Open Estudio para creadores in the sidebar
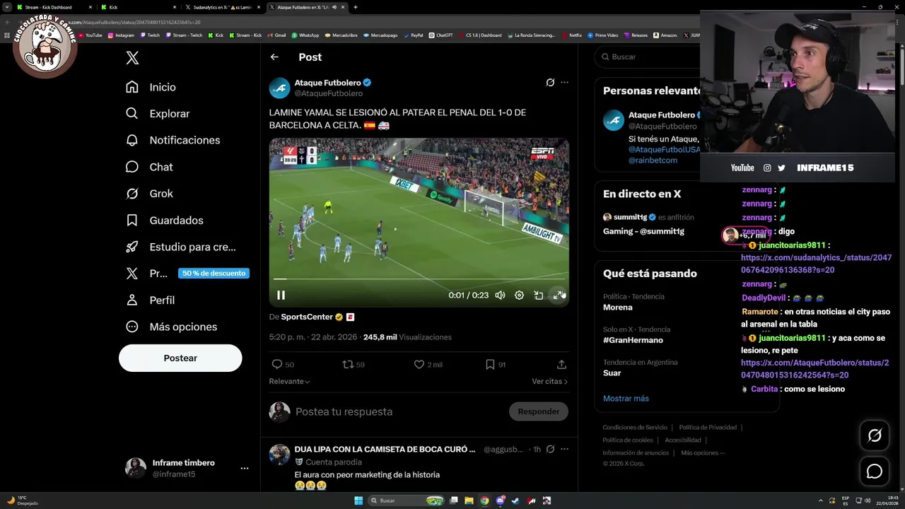Screen dimensions: 905x509 [180, 247]
